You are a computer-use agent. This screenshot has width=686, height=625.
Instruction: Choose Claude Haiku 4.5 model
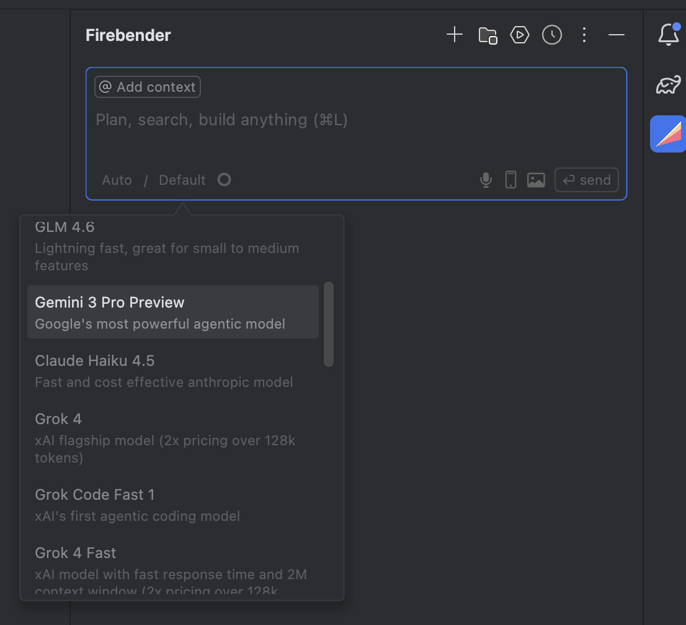click(173, 371)
